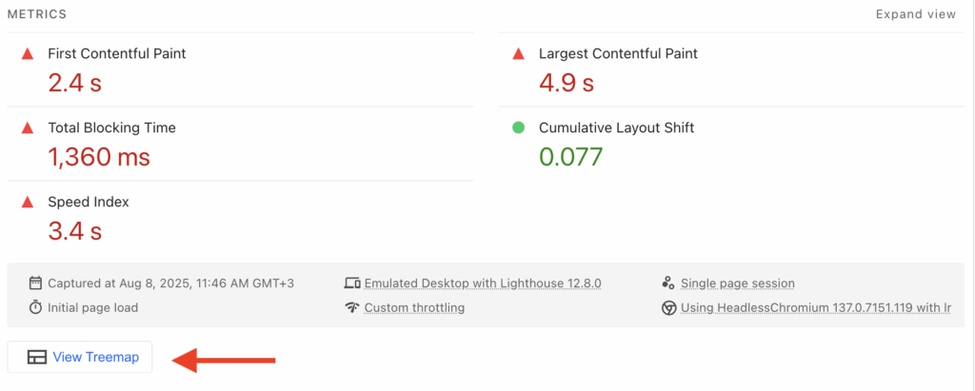This screenshot has width=975, height=391.
Task: Click the network icon beside Custom throttling
Action: [x=351, y=307]
